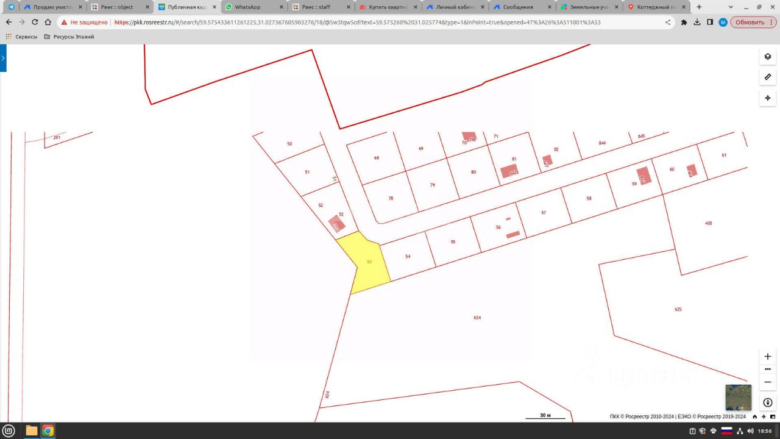Screen dimensions: 780x439
Task: Open the shield update manager tray icon
Action: 702,431
